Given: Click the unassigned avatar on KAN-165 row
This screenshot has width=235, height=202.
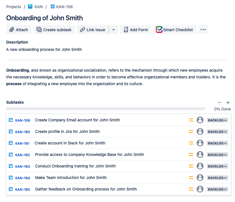Looking at the screenshot, I should [200, 189].
